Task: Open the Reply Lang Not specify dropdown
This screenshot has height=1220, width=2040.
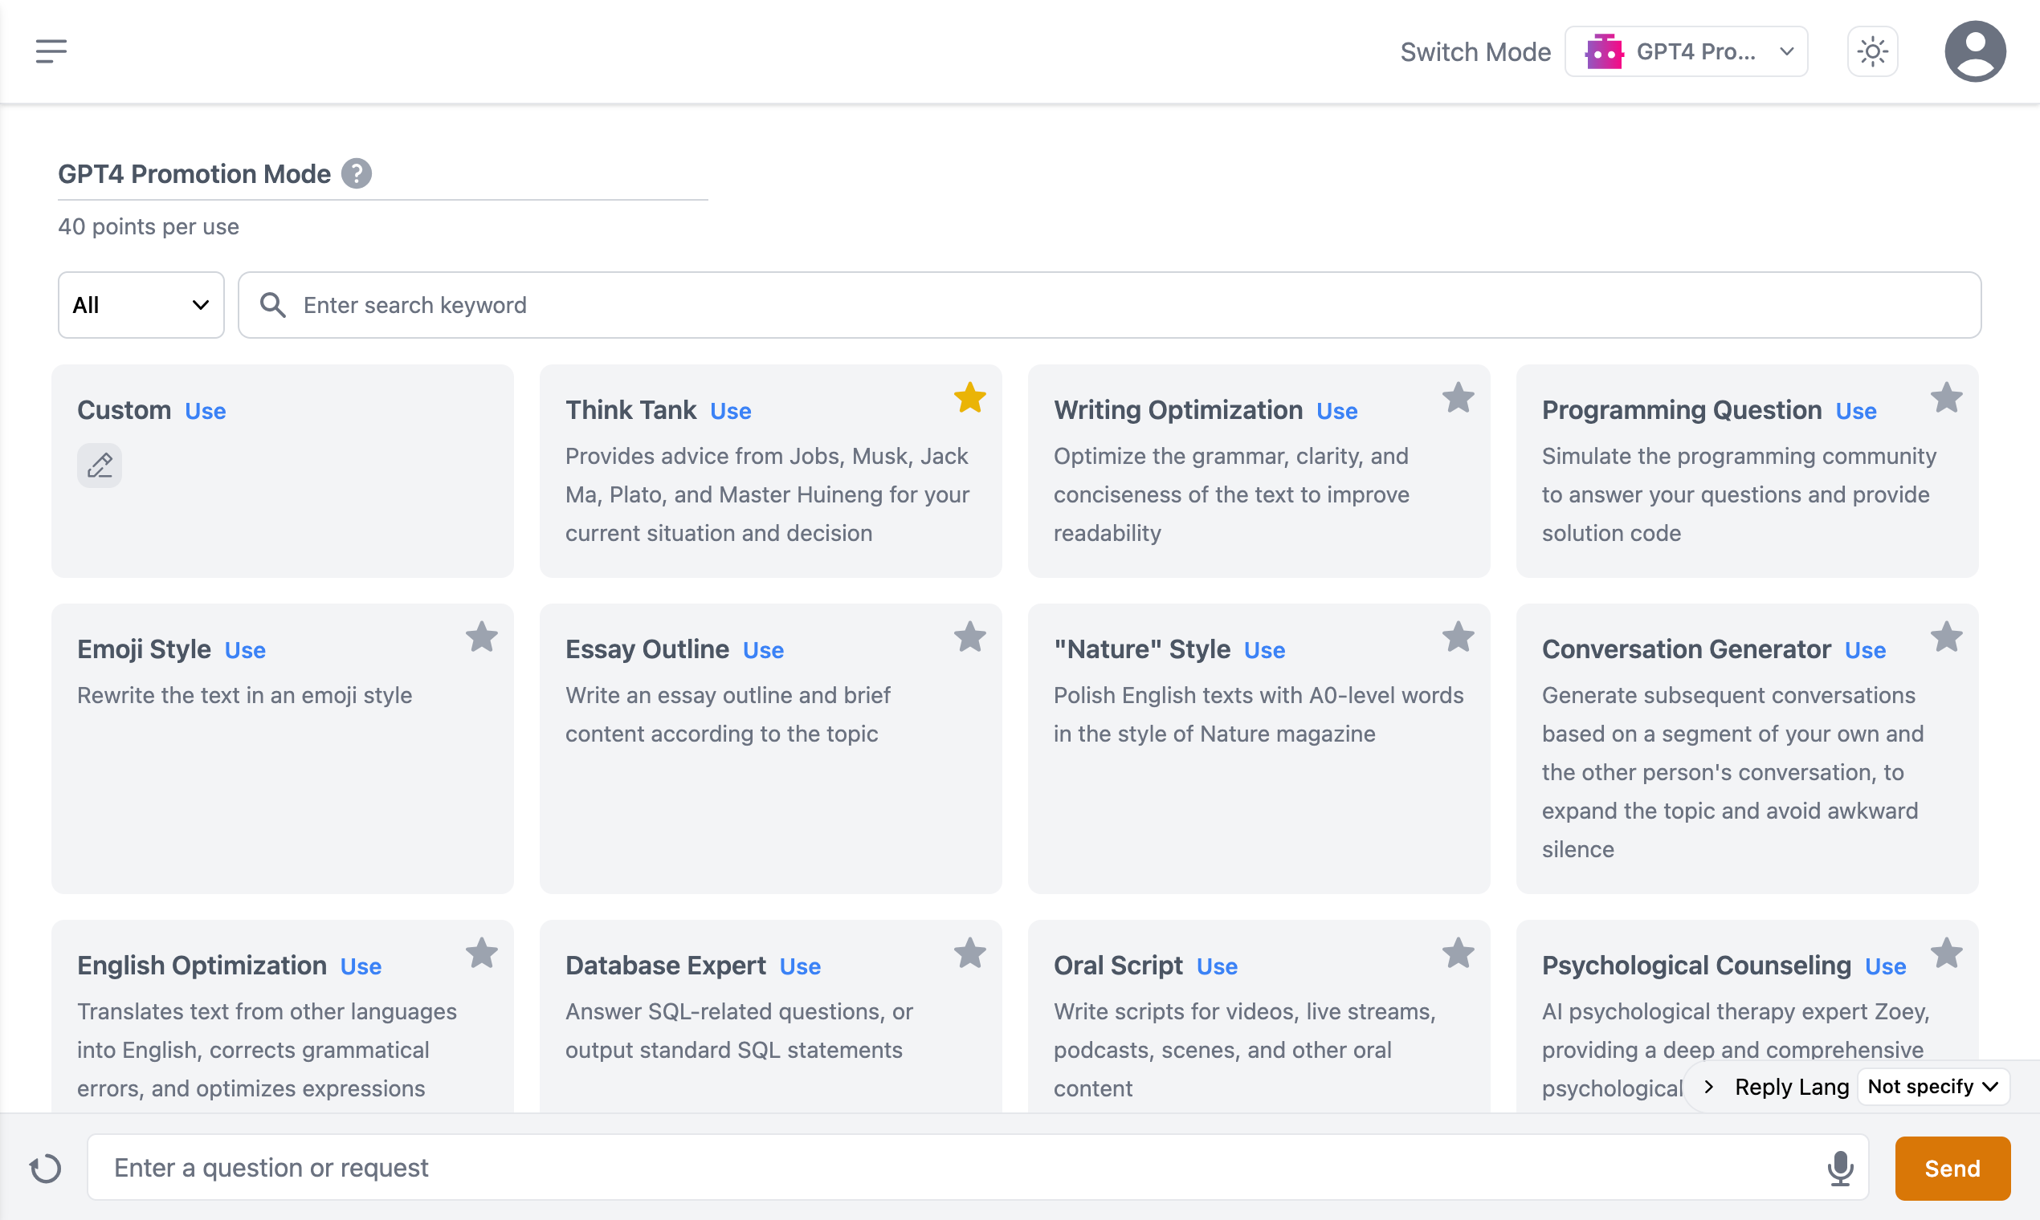Action: (1932, 1087)
